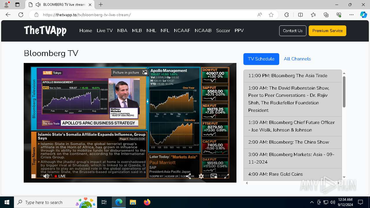Open the notification center
The height and width of the screenshot is (208, 370).
(x=360, y=202)
